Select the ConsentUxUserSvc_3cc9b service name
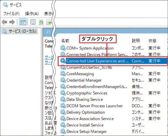Image resolution: width=168 pixels, height=136 pixels. click(x=89, y=67)
